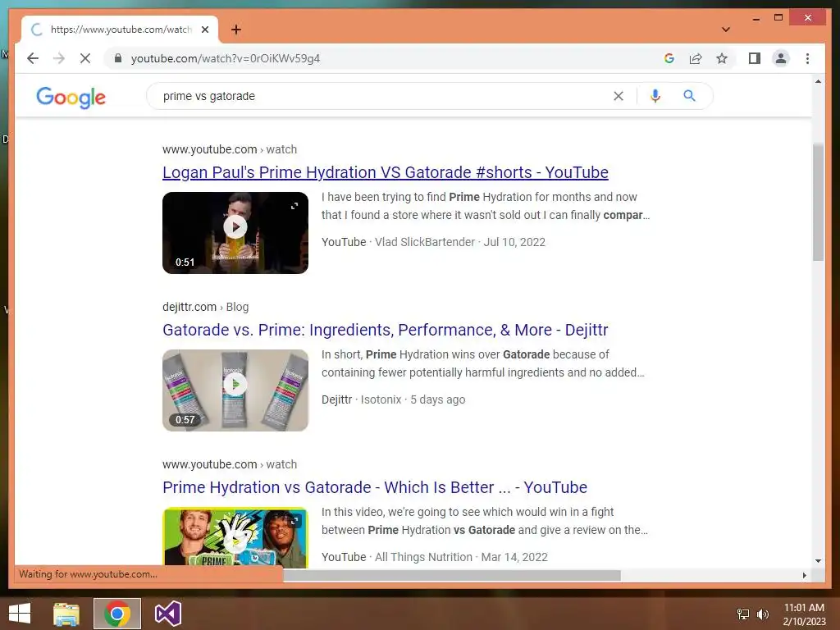Bookmark this tab with the star icon
This screenshot has height=630, width=840.
click(x=722, y=58)
